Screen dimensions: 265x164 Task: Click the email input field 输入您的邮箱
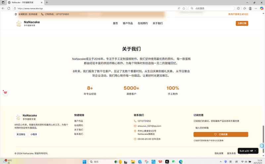(x=221, y=128)
